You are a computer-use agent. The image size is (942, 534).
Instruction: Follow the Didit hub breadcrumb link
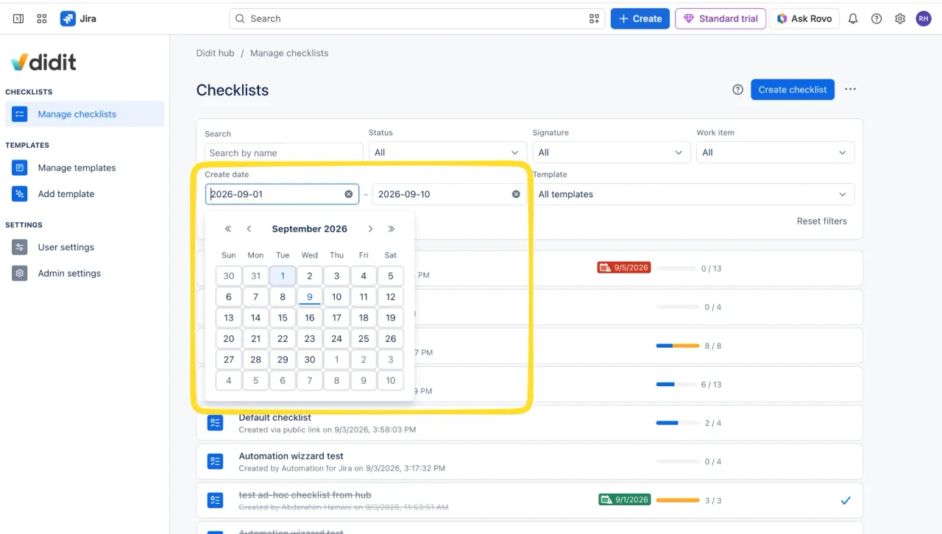(x=215, y=53)
